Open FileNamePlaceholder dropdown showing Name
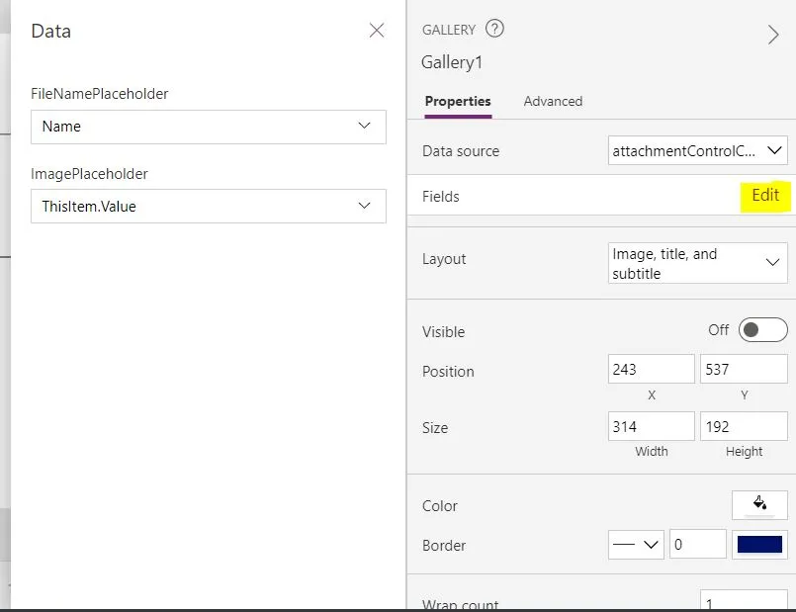The width and height of the screenshot is (796, 612). point(208,127)
